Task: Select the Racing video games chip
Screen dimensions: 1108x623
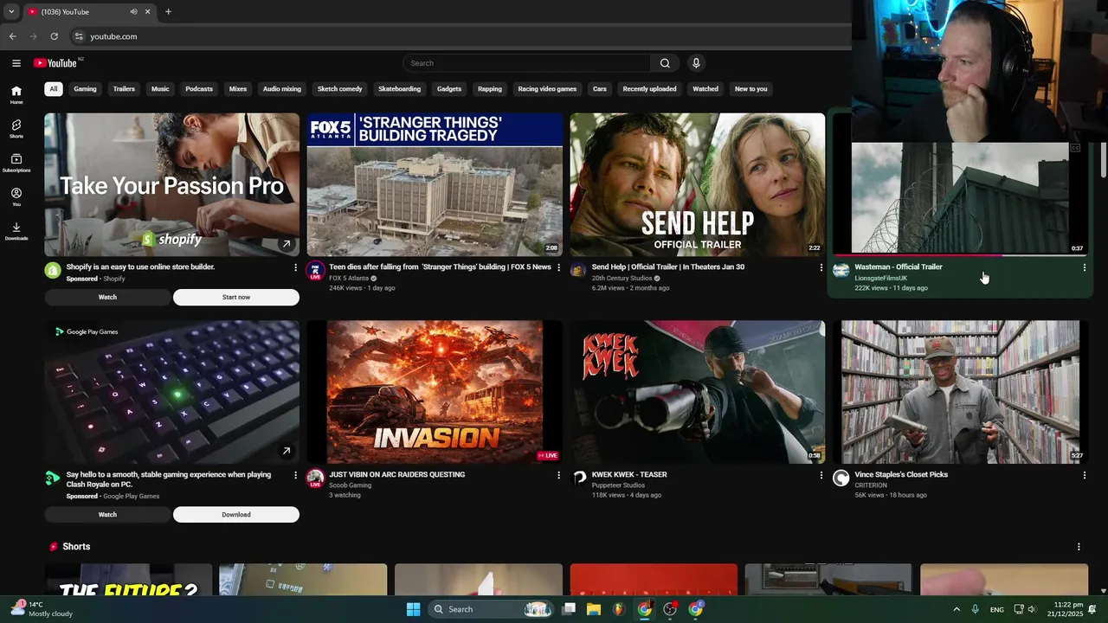Action: tap(547, 88)
